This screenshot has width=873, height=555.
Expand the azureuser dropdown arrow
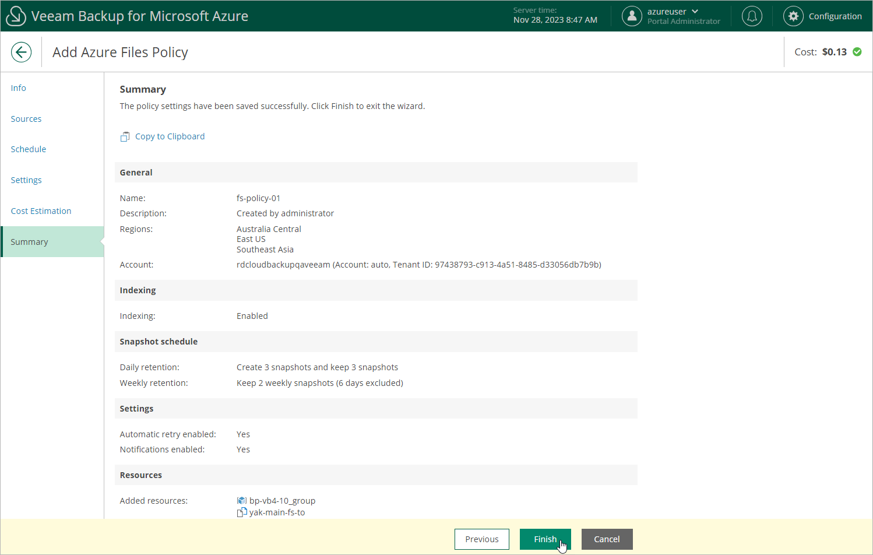[695, 12]
